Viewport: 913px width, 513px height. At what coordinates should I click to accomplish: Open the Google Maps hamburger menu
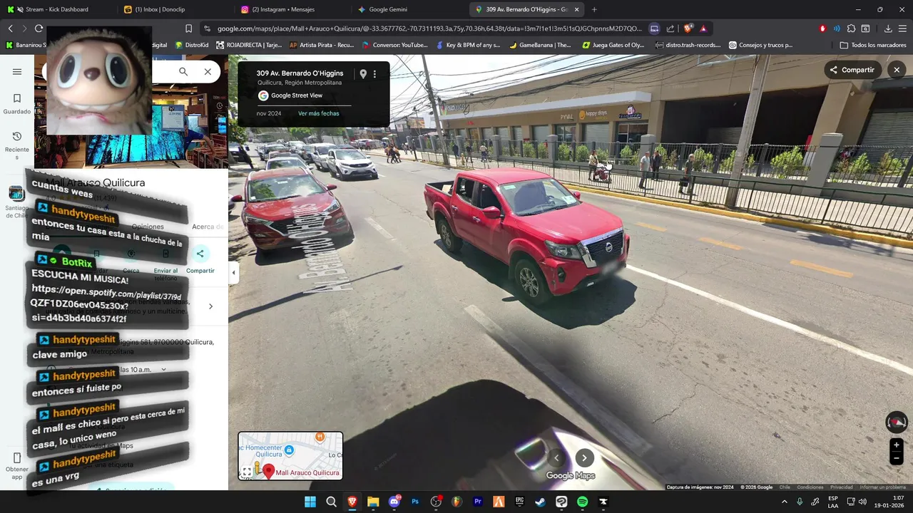(17, 72)
